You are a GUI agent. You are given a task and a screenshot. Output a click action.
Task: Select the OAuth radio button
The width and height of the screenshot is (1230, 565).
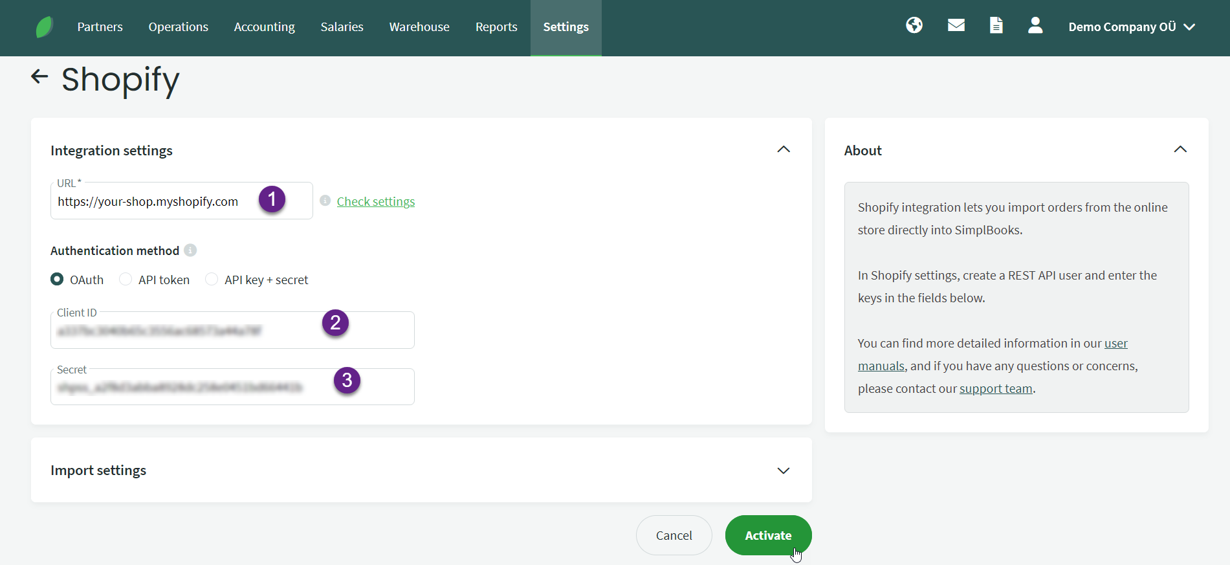(x=58, y=279)
